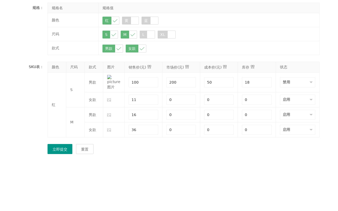
Task: Click the SKU表 label
Action: point(36,67)
